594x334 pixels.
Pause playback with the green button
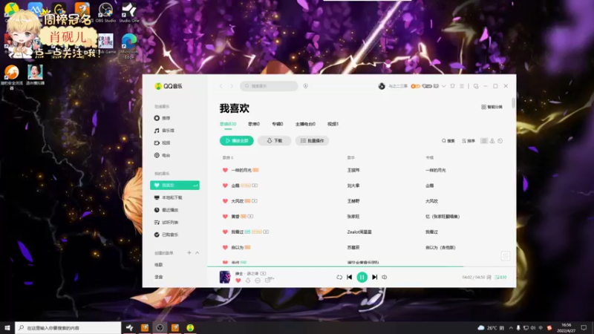pos(362,277)
